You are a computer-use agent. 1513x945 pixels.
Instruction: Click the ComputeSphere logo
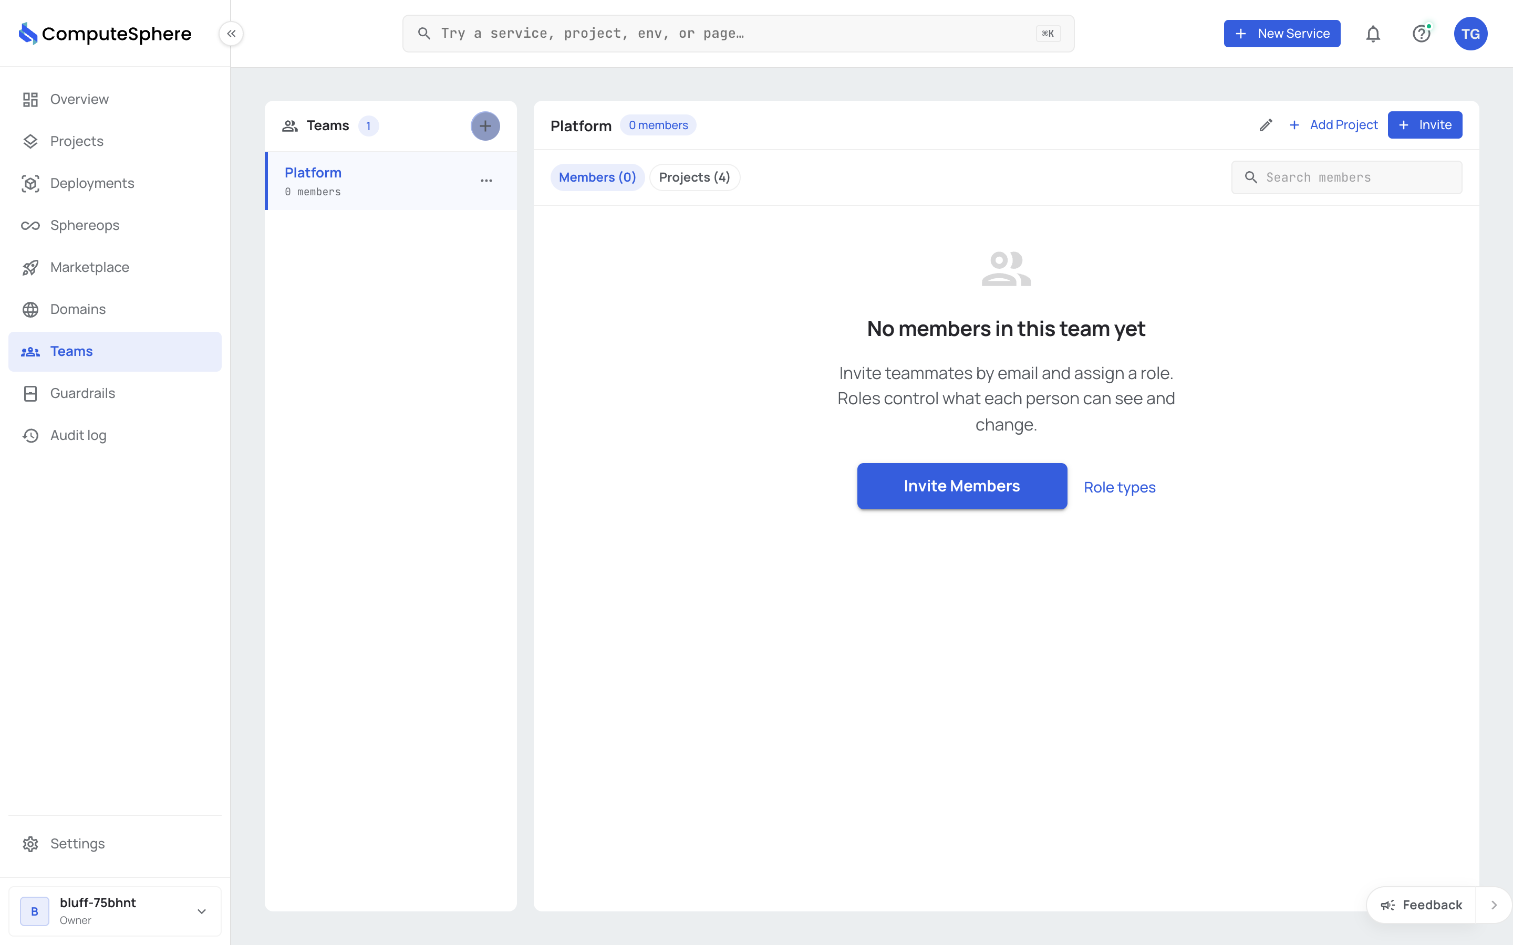[105, 34]
